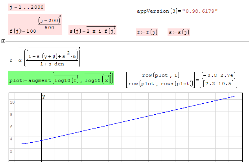Click the y axis label on plot
The height and width of the screenshot is (162, 249).
point(44,97)
